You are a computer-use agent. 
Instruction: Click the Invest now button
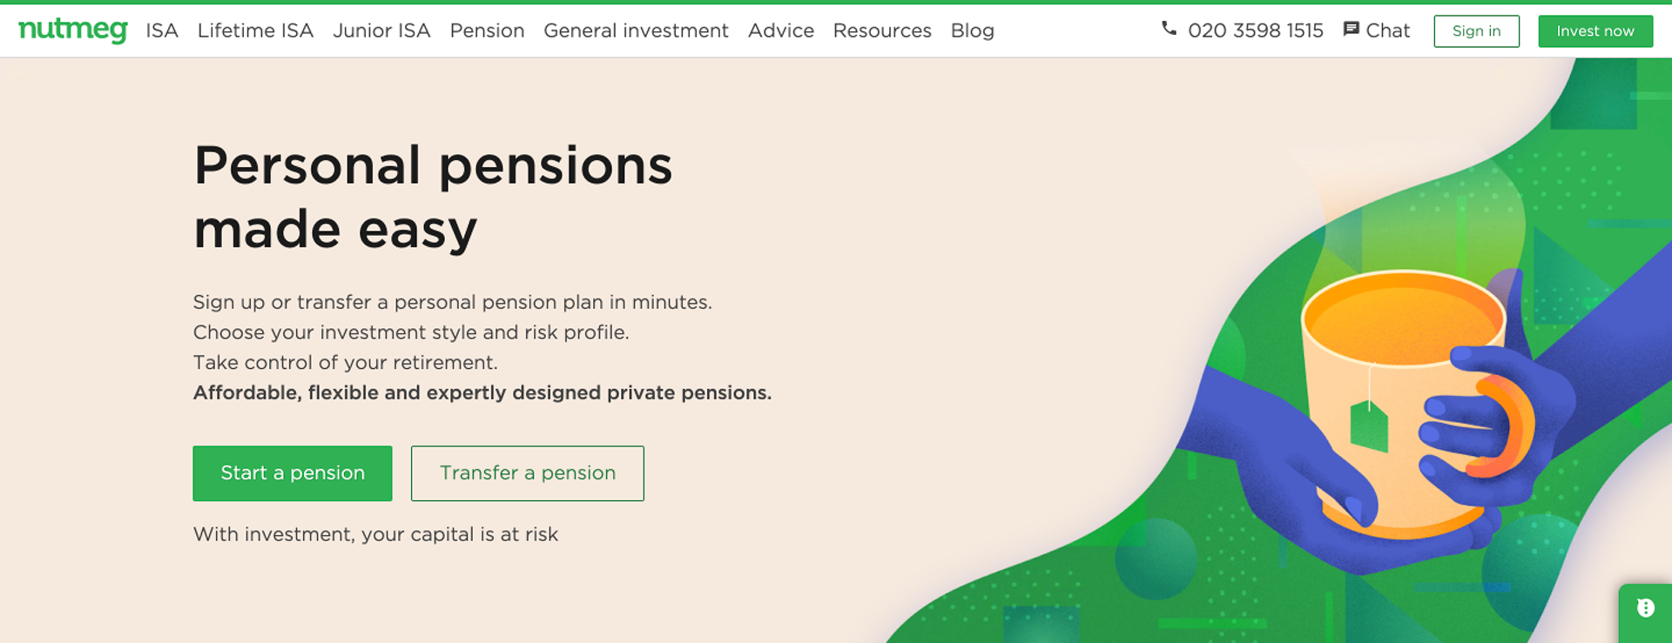pyautogui.click(x=1595, y=31)
